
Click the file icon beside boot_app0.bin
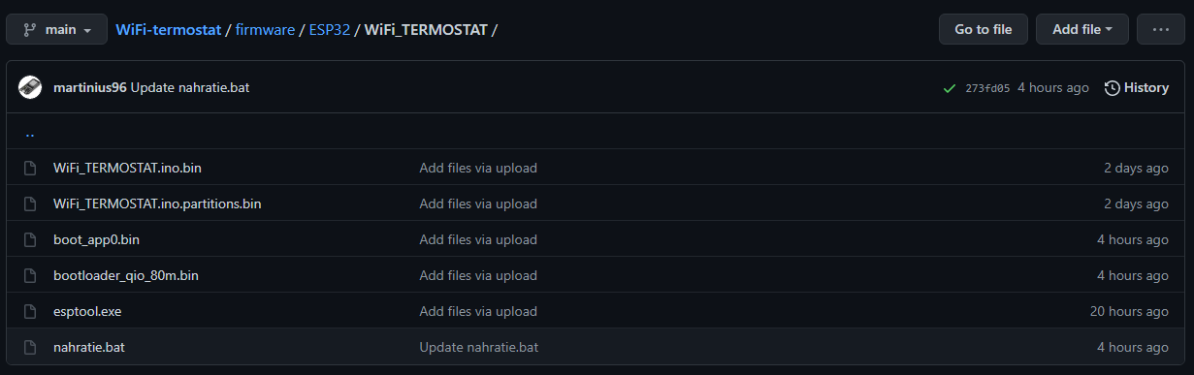(x=30, y=239)
